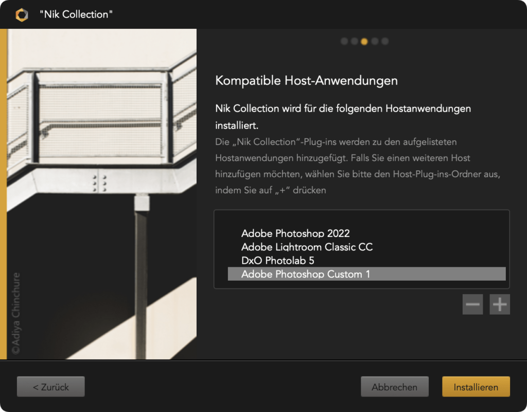Click the Kompatible Host-Anwendungen heading

(307, 81)
